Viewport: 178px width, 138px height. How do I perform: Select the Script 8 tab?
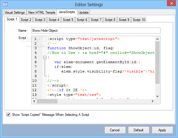(x=110, y=20)
